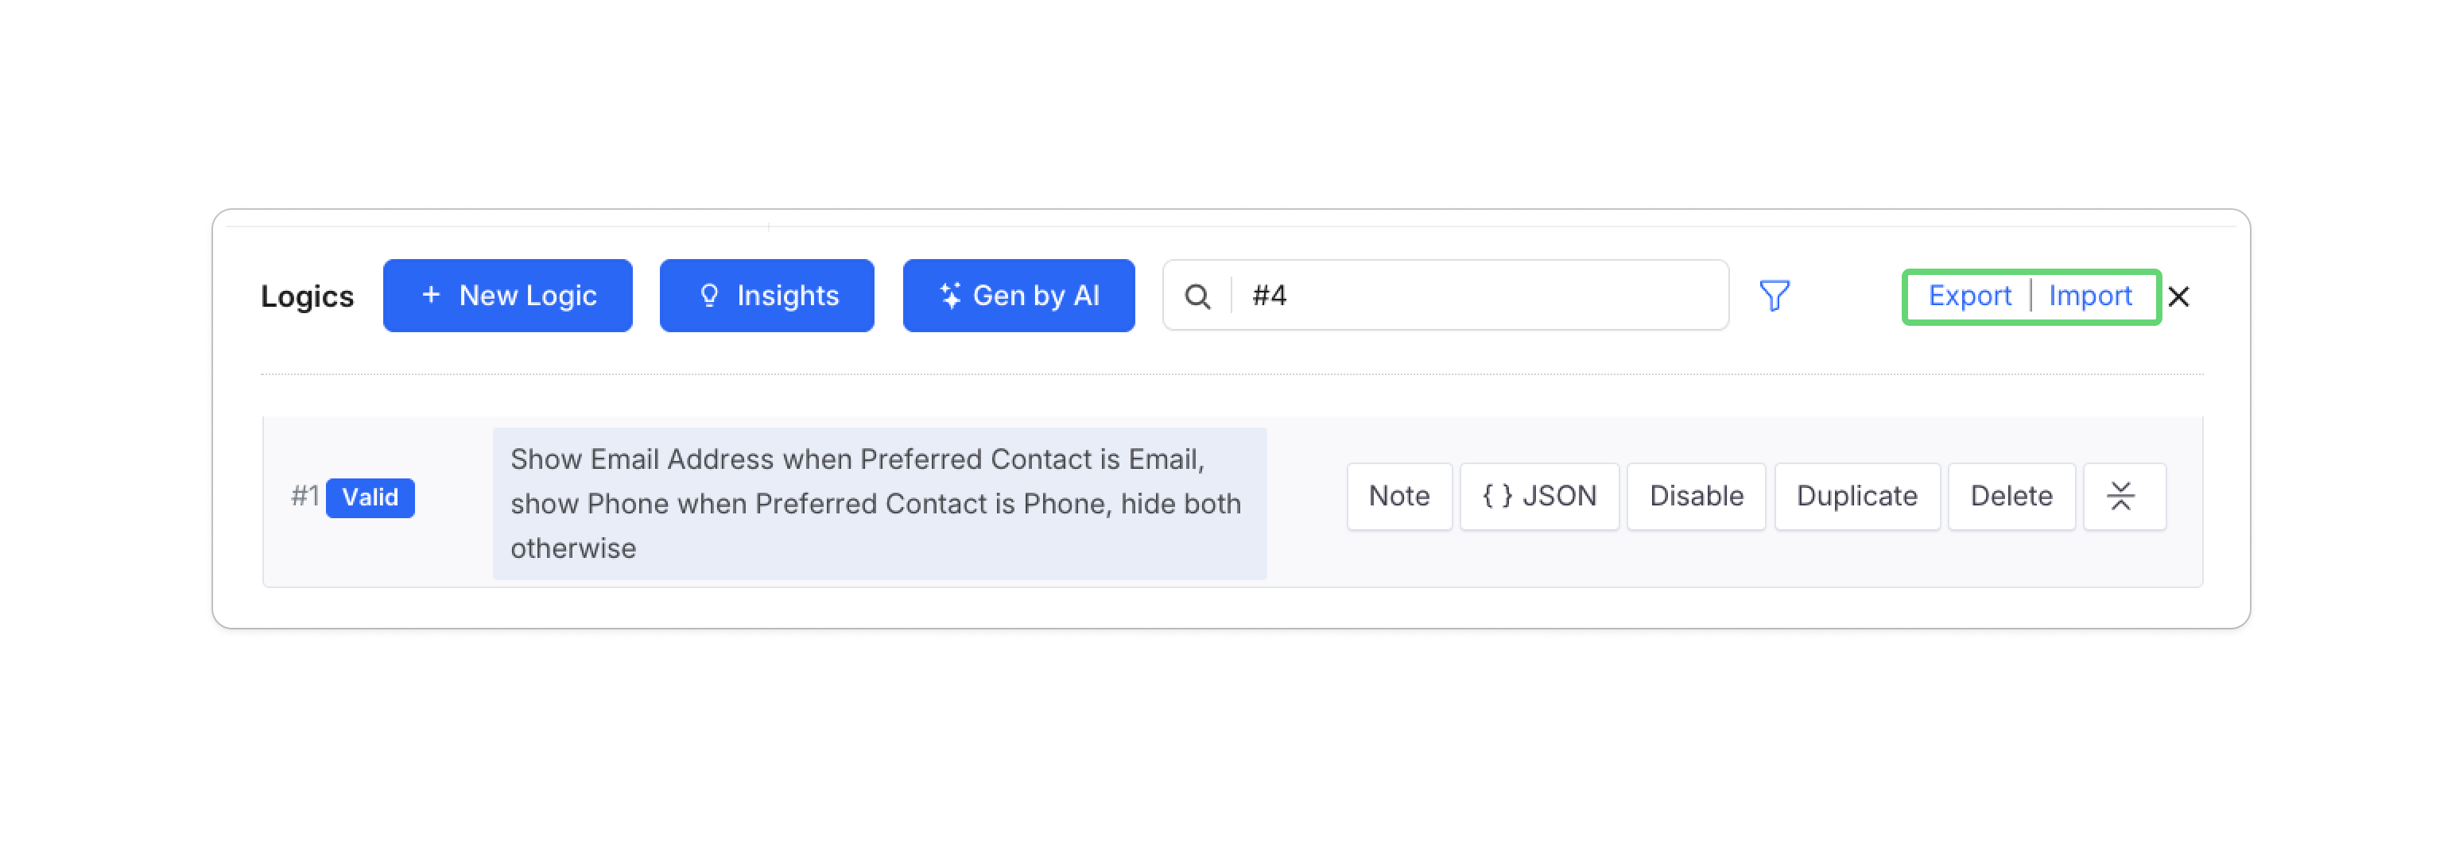The height and width of the screenshot is (844, 2463).
Task: Focus the search field containing #4
Action: click(1472, 296)
